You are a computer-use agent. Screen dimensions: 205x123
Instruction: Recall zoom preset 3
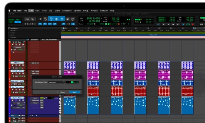click(x=30, y=24)
